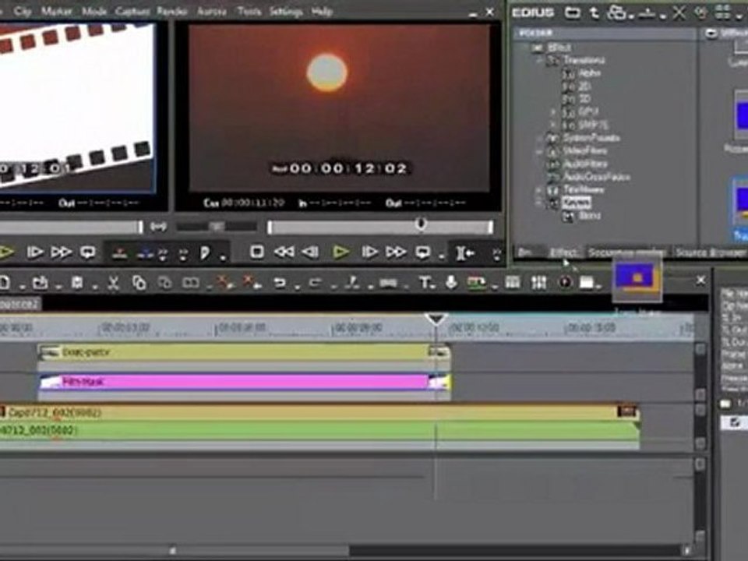This screenshot has width=748, height=561.
Task: Click green Play button in recorder monitor
Action: pyautogui.click(x=340, y=252)
